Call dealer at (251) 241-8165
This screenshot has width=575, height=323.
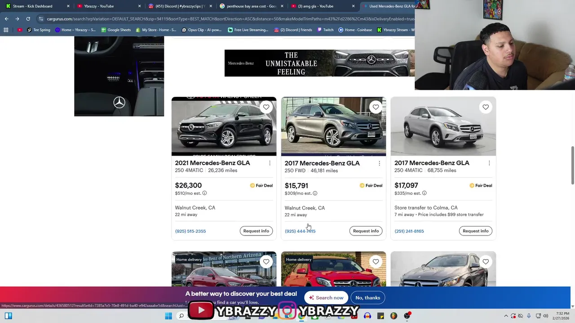(409, 231)
